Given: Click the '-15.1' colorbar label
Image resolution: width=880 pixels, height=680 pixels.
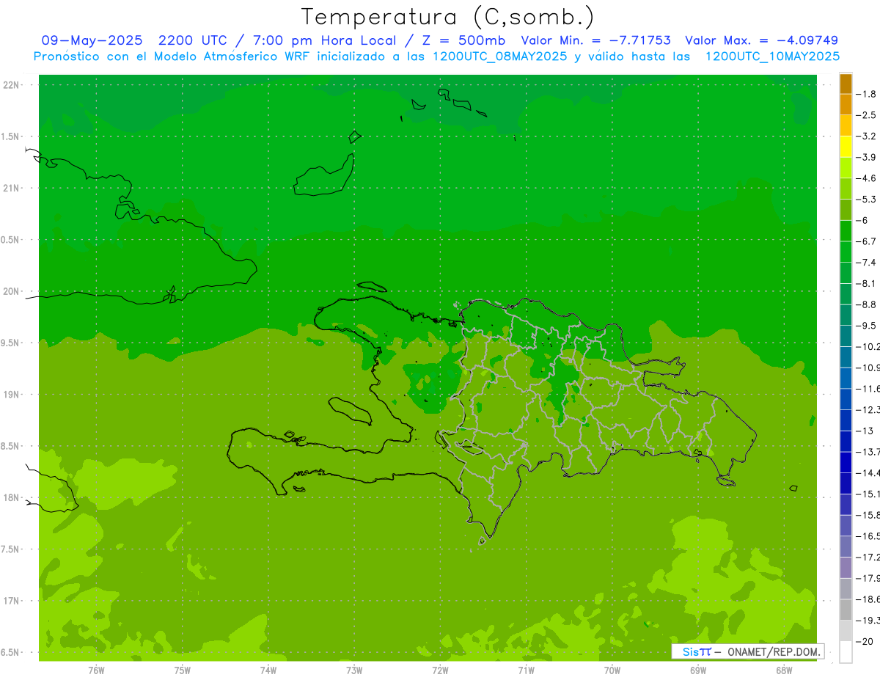Looking at the screenshot, I should [x=868, y=494].
